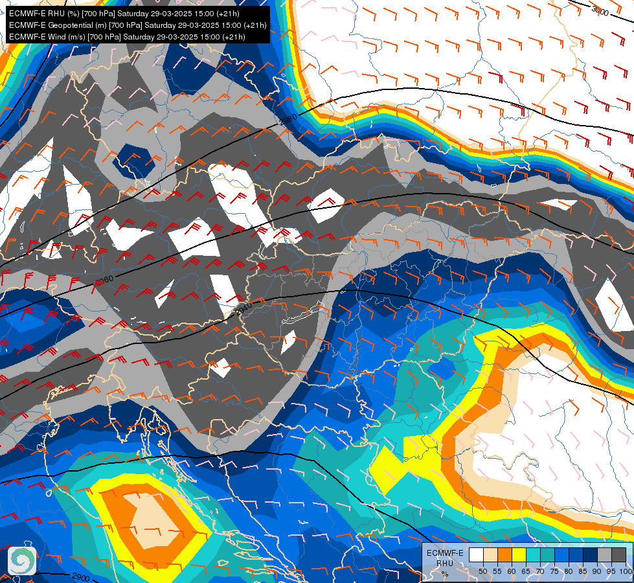Click the navy 85-90% legend swatch
This screenshot has width=634, height=583.
(591, 554)
